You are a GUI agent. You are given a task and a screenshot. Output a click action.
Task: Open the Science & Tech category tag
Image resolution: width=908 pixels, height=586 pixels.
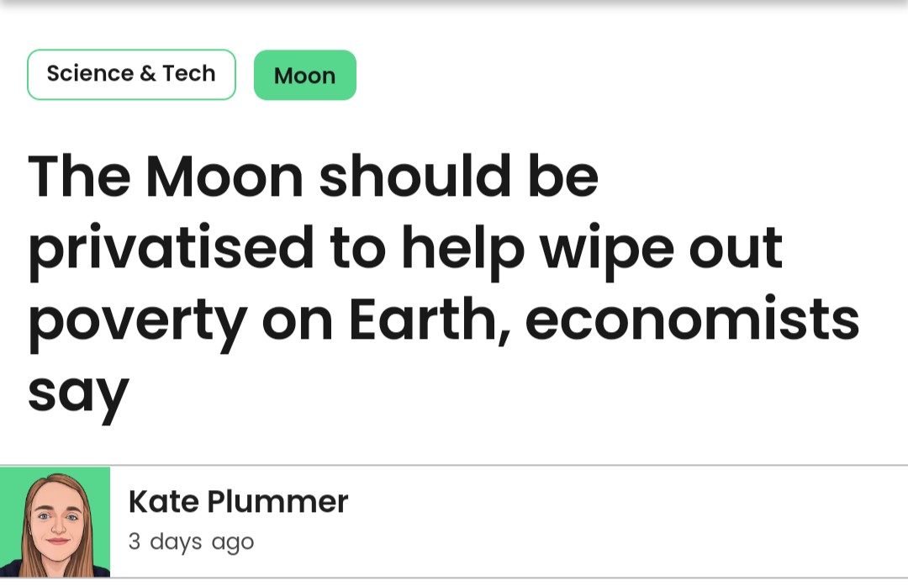pyautogui.click(x=131, y=75)
